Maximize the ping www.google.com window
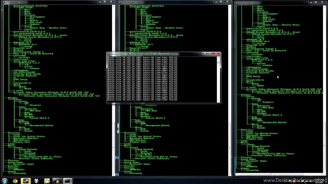The width and height of the screenshot is (328, 184). tap(210, 53)
